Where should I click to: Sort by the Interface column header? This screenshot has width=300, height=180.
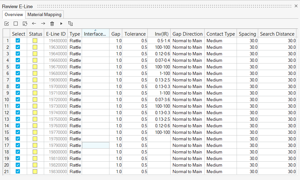pyautogui.click(x=95, y=34)
